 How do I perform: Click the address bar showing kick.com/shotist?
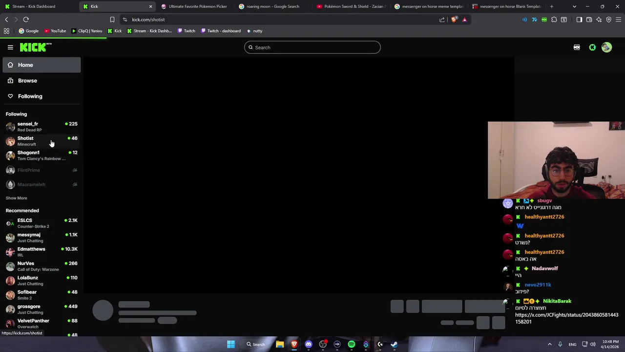click(x=283, y=20)
